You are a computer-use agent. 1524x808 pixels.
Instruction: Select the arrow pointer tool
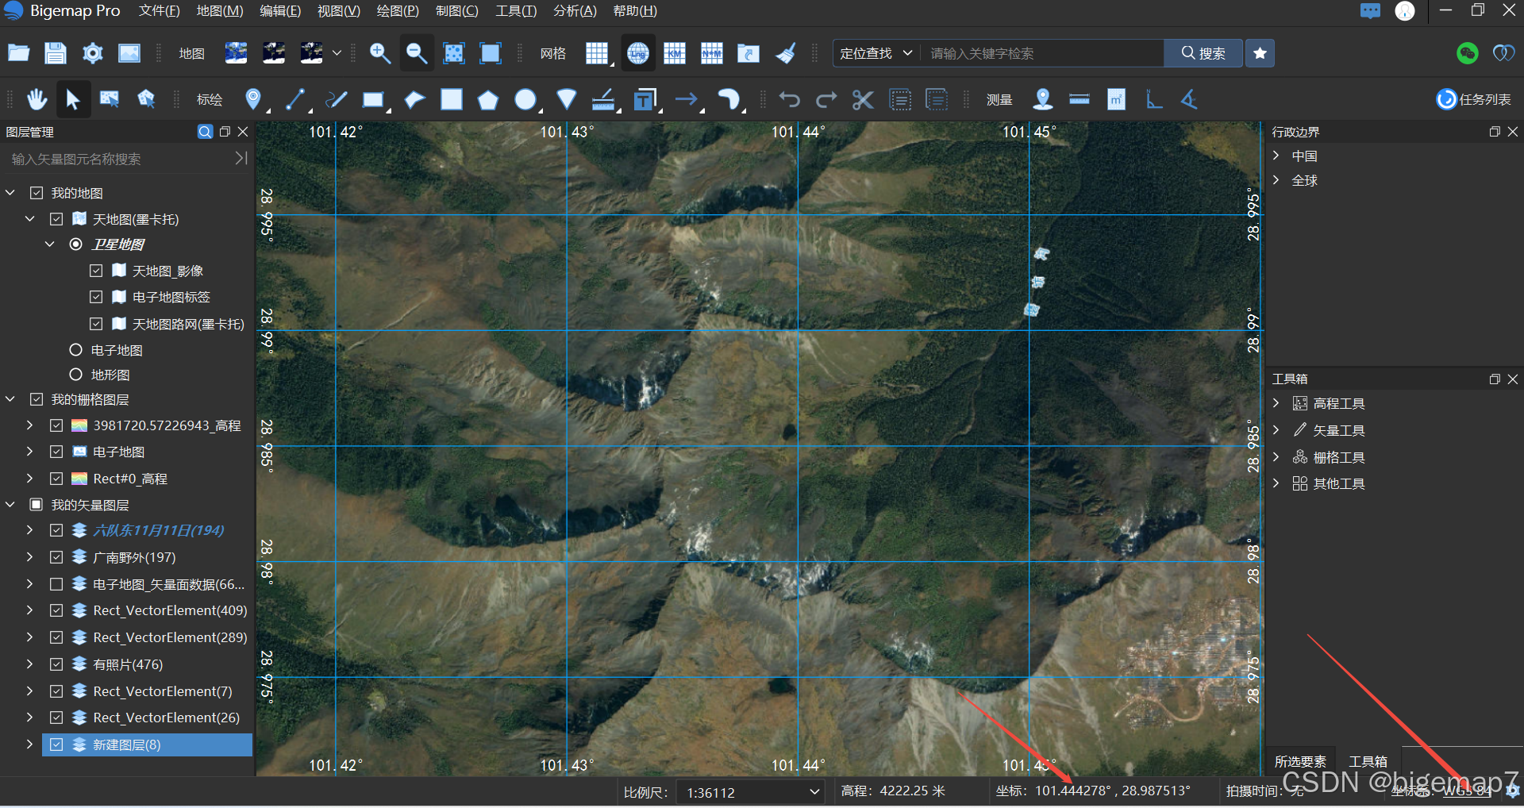click(x=73, y=99)
